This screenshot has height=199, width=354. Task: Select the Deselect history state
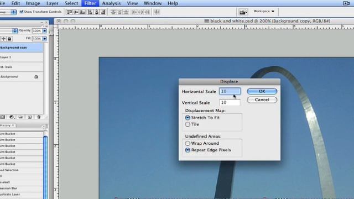22,182
